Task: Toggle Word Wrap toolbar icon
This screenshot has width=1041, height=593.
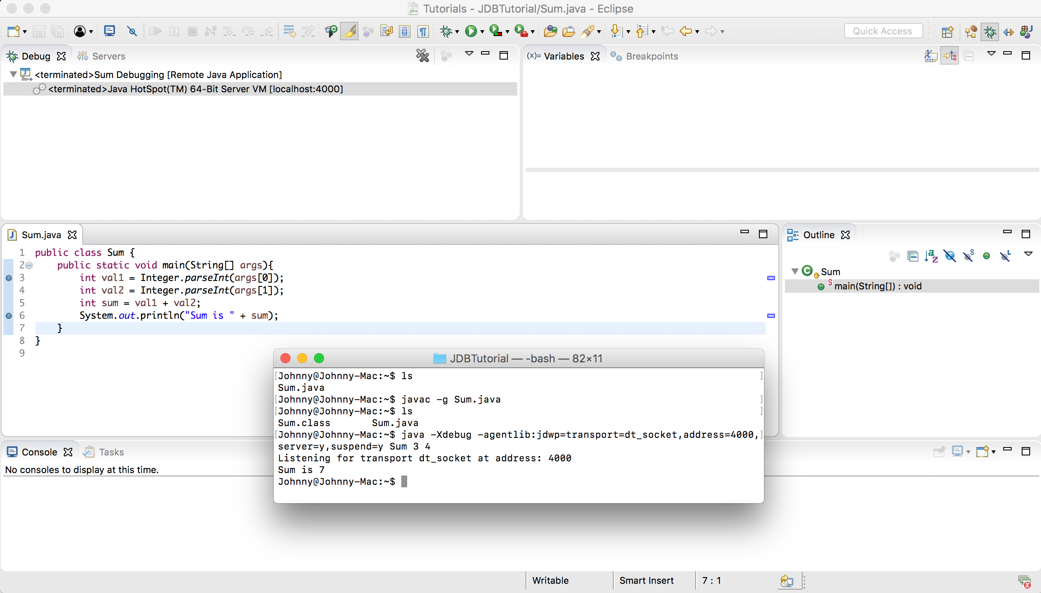Action: pos(386,31)
